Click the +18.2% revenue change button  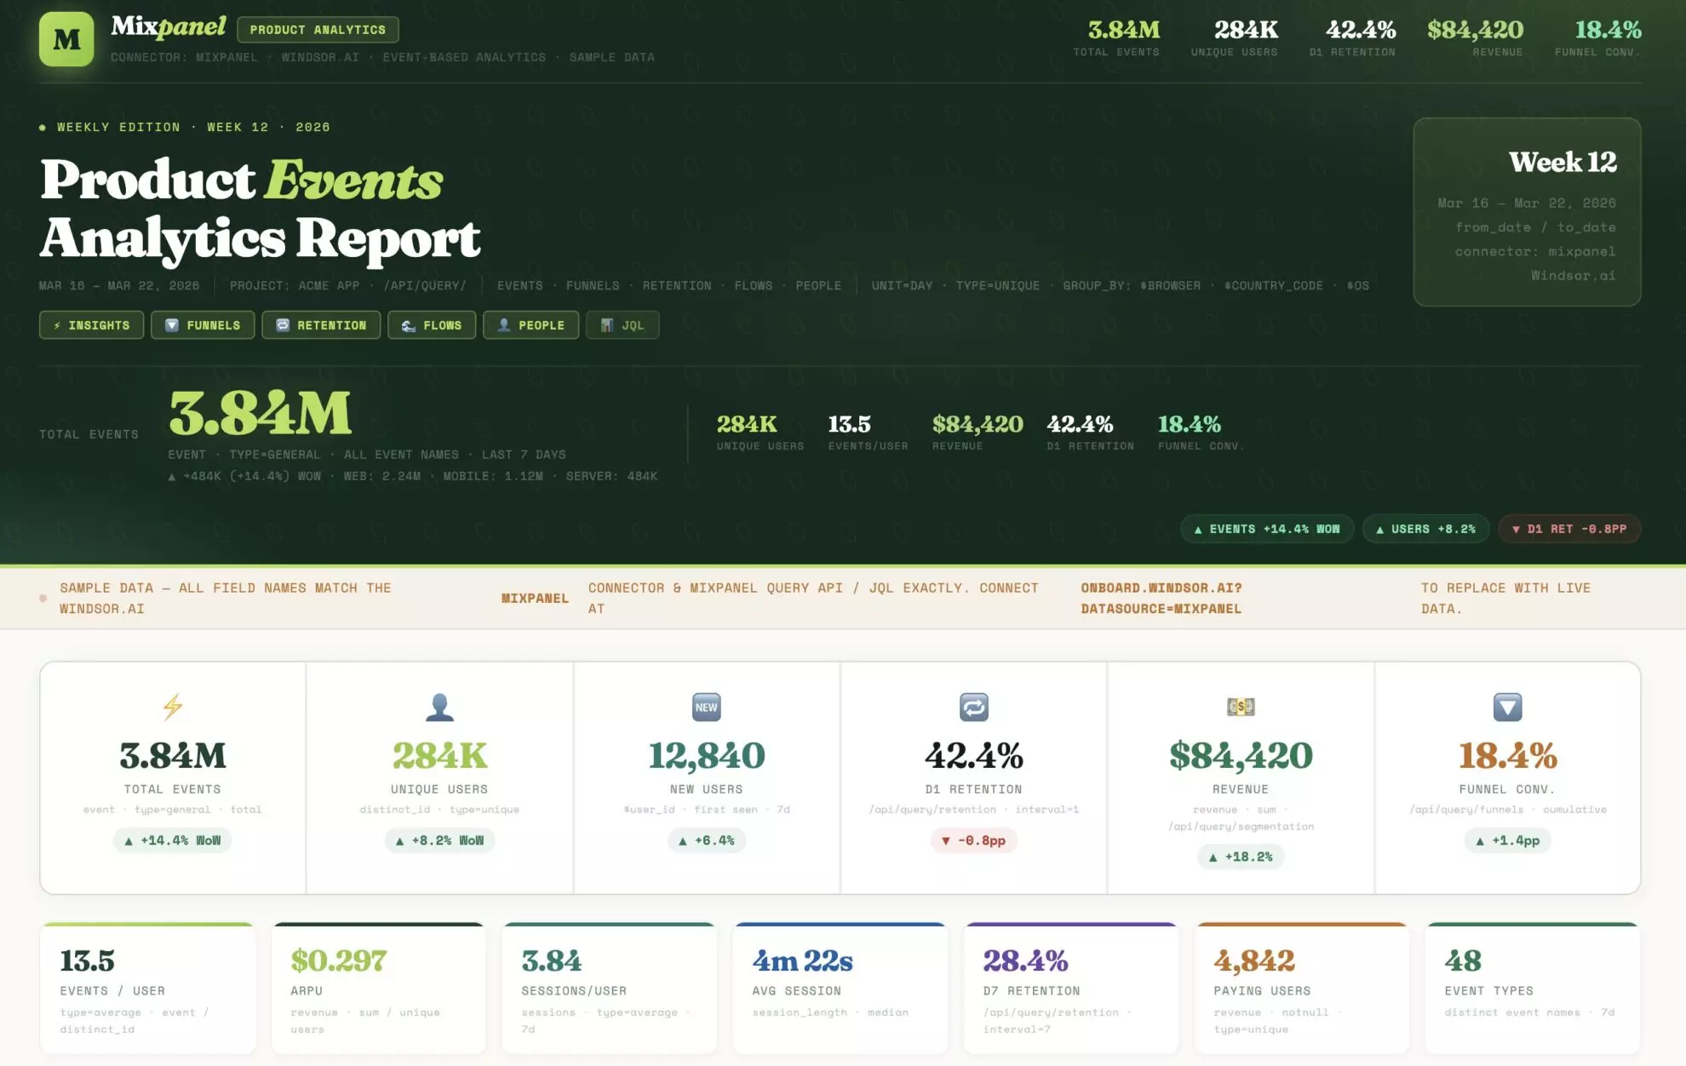1240,857
